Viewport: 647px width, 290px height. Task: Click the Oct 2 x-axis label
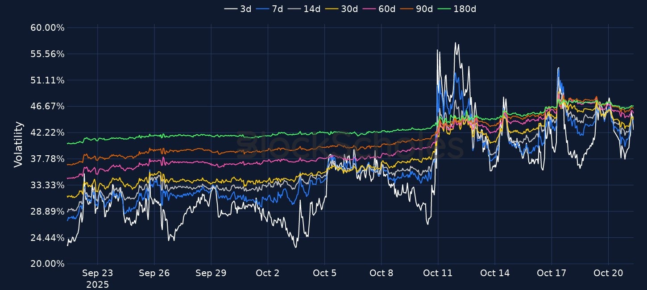pos(268,273)
